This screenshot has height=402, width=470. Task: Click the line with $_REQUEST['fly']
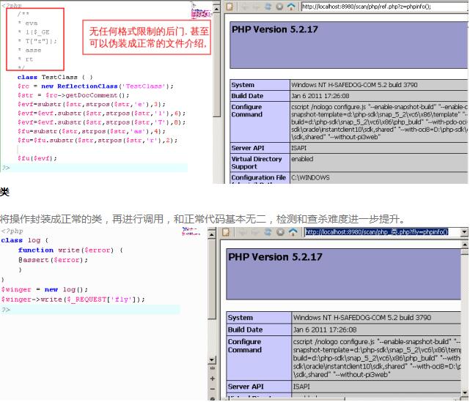[73, 299]
